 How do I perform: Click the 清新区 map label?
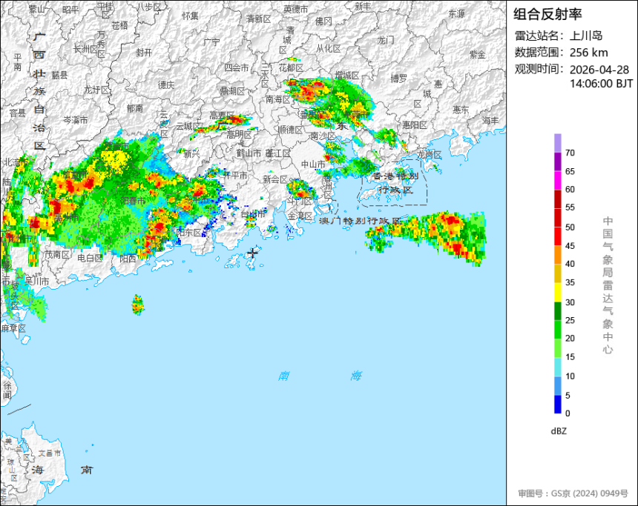258,19
